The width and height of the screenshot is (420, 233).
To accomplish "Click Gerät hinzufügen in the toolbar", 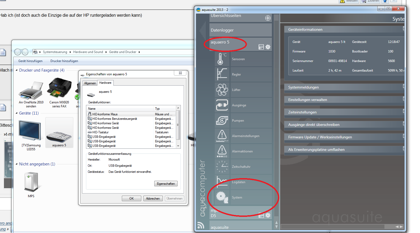I will pyautogui.click(x=30, y=61).
